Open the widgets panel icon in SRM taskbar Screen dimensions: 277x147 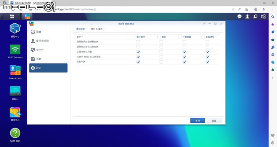coord(263,17)
